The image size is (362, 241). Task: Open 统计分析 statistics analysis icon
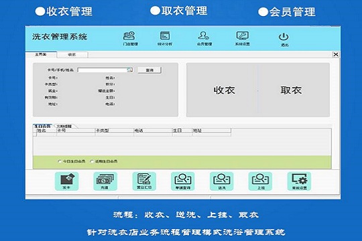point(165,38)
